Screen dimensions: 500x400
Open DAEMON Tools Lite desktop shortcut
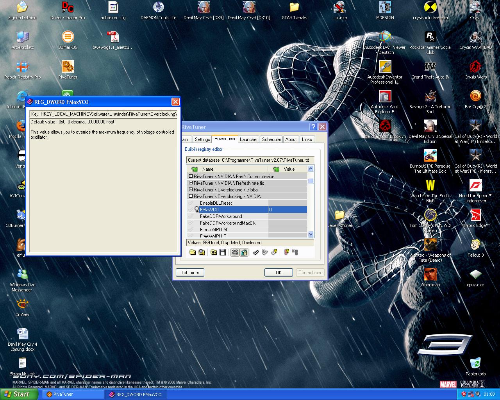158,11
